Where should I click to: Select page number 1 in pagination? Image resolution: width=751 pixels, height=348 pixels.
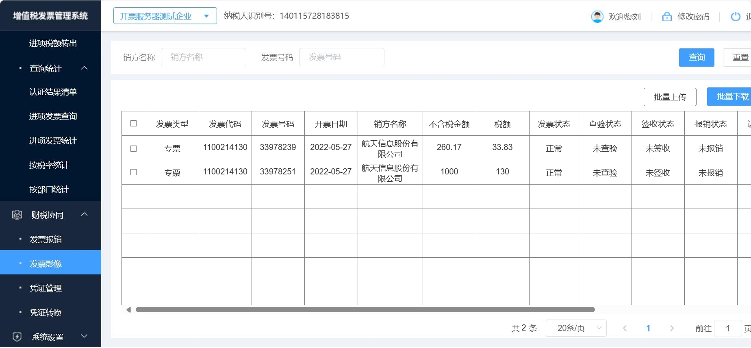click(x=648, y=328)
